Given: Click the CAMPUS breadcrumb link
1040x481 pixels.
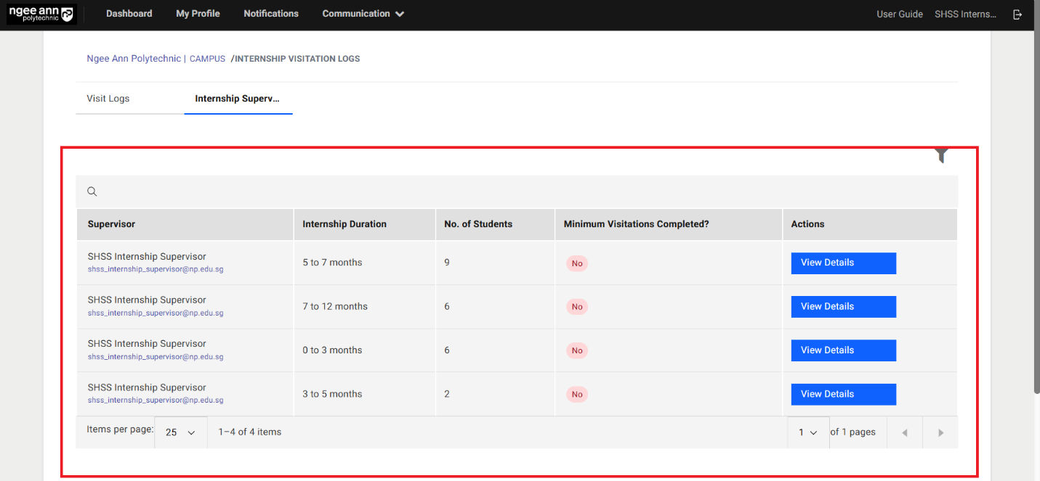Looking at the screenshot, I should 207,59.
